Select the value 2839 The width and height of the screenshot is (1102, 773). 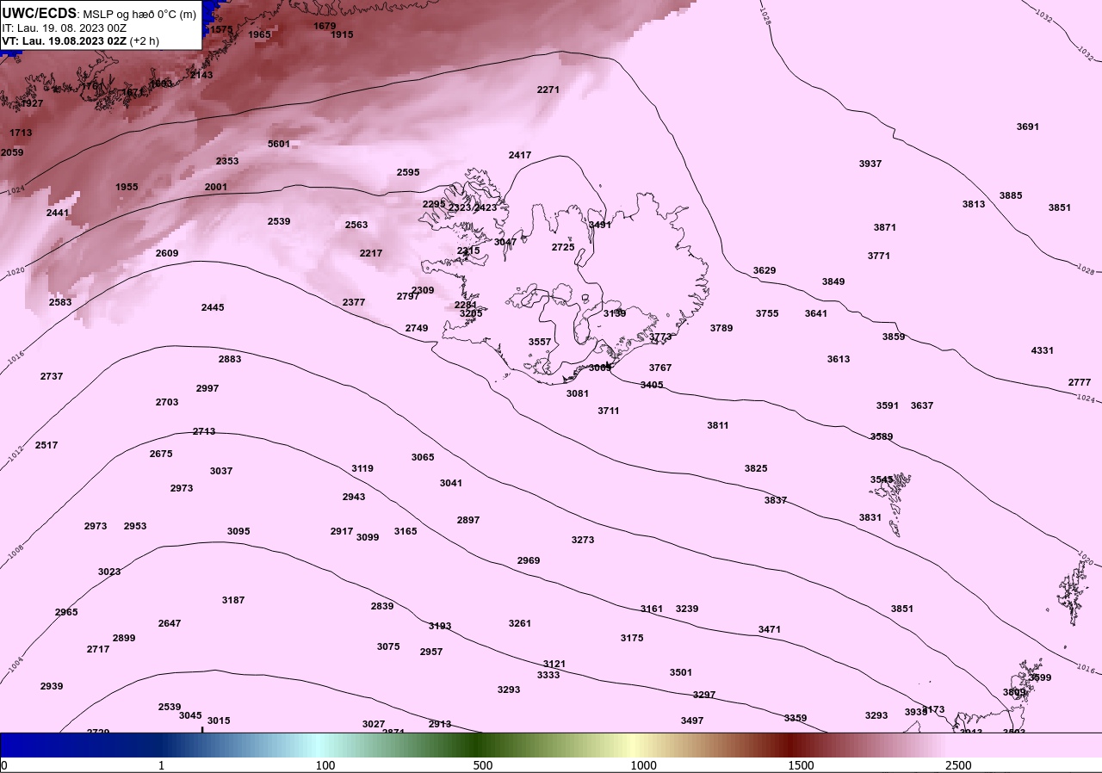[382, 606]
